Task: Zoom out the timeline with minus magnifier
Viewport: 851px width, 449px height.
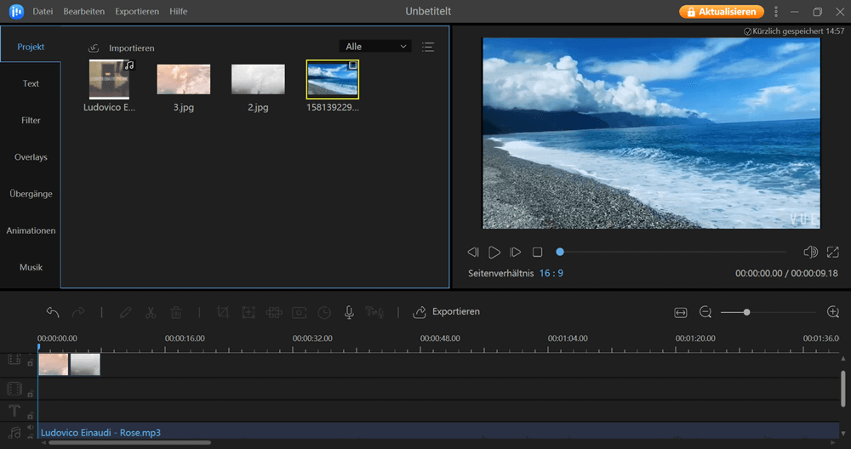Action: tap(705, 312)
